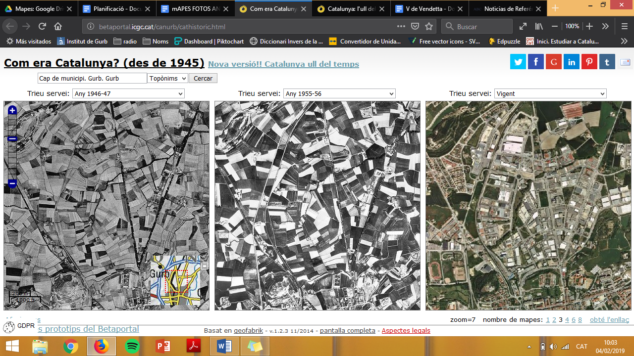Switch to the Noticias de Referencia tab
Image resolution: width=634 pixels, height=356 pixels.
tap(509, 9)
